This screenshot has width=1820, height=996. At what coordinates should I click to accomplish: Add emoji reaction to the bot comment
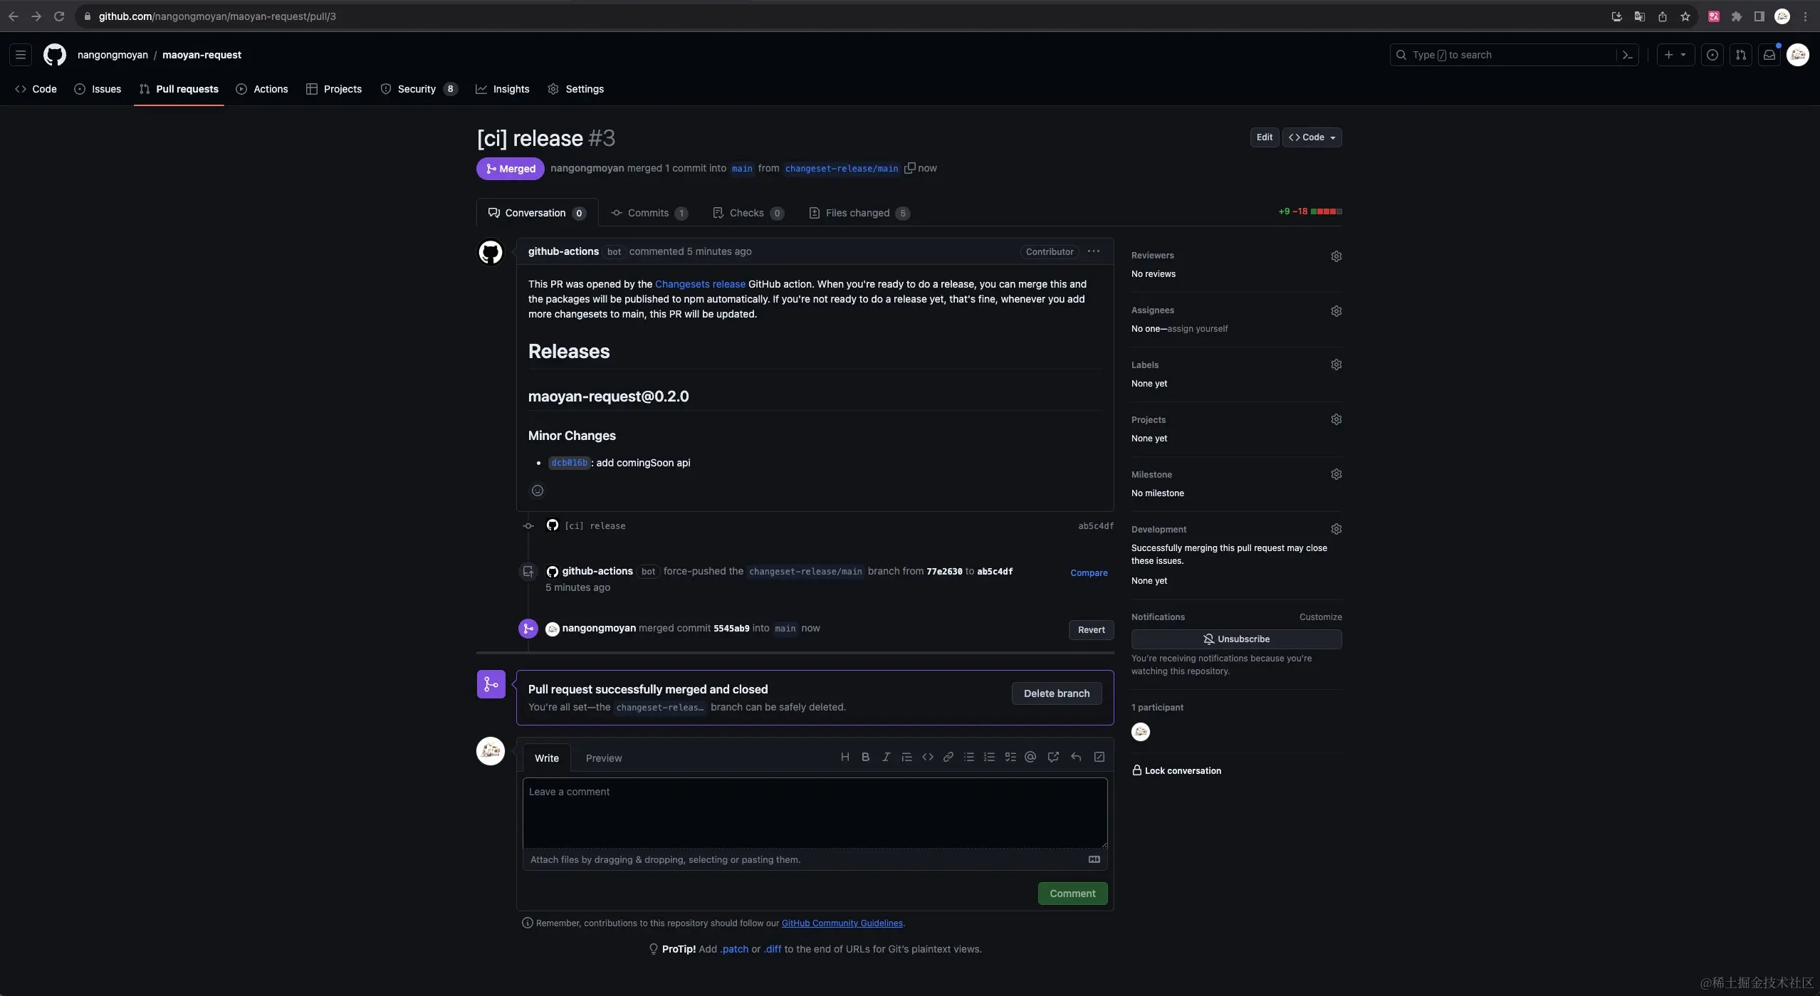coord(538,491)
